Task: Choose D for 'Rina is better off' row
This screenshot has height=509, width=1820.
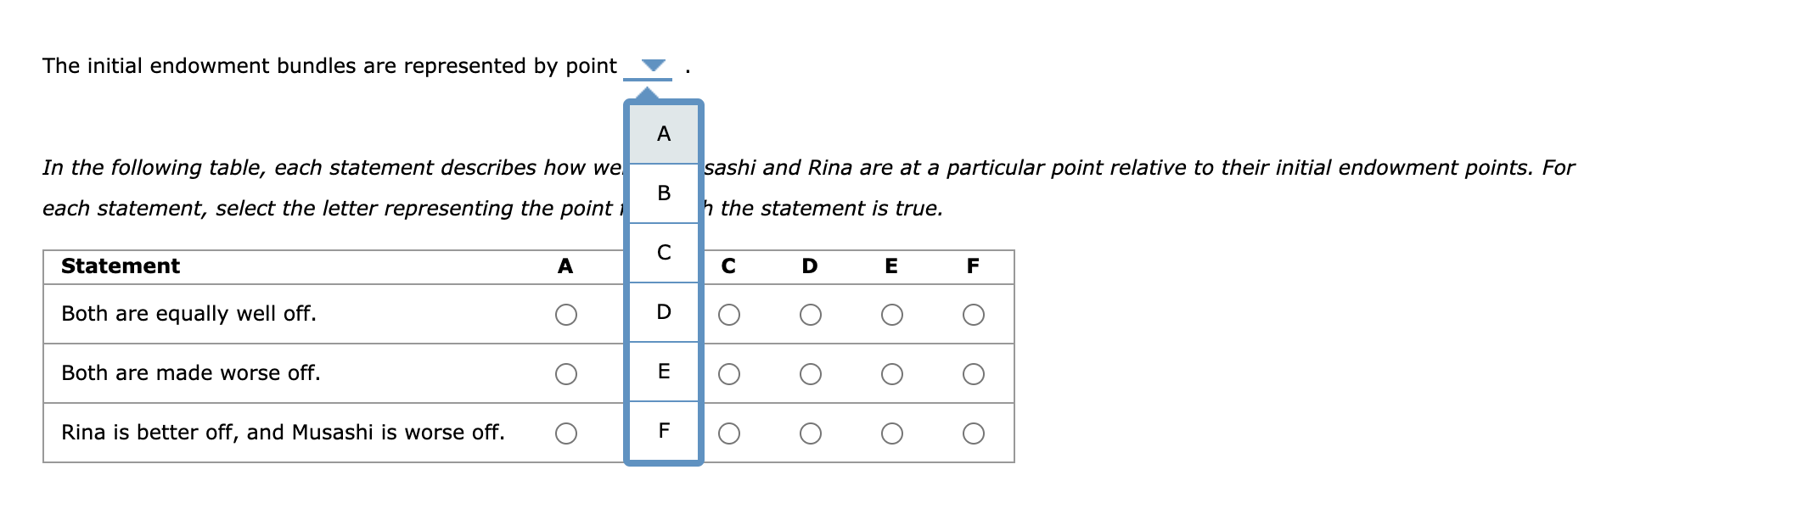Action: coord(811,434)
